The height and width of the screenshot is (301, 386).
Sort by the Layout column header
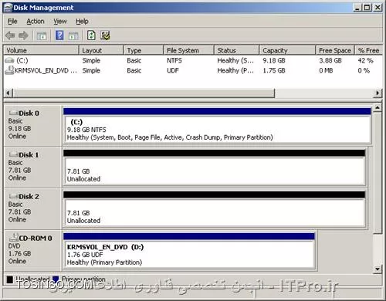(101, 50)
